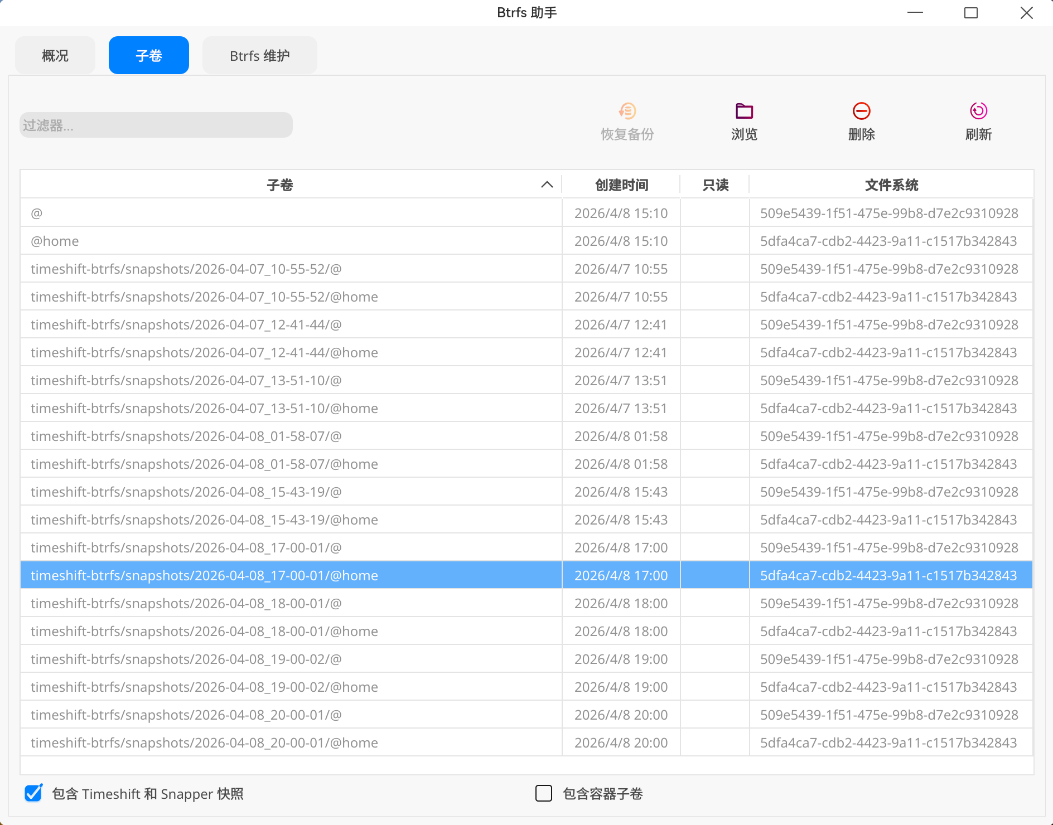Click the 过滤器 filter input field
Screen dimensions: 1053x825
click(x=156, y=125)
